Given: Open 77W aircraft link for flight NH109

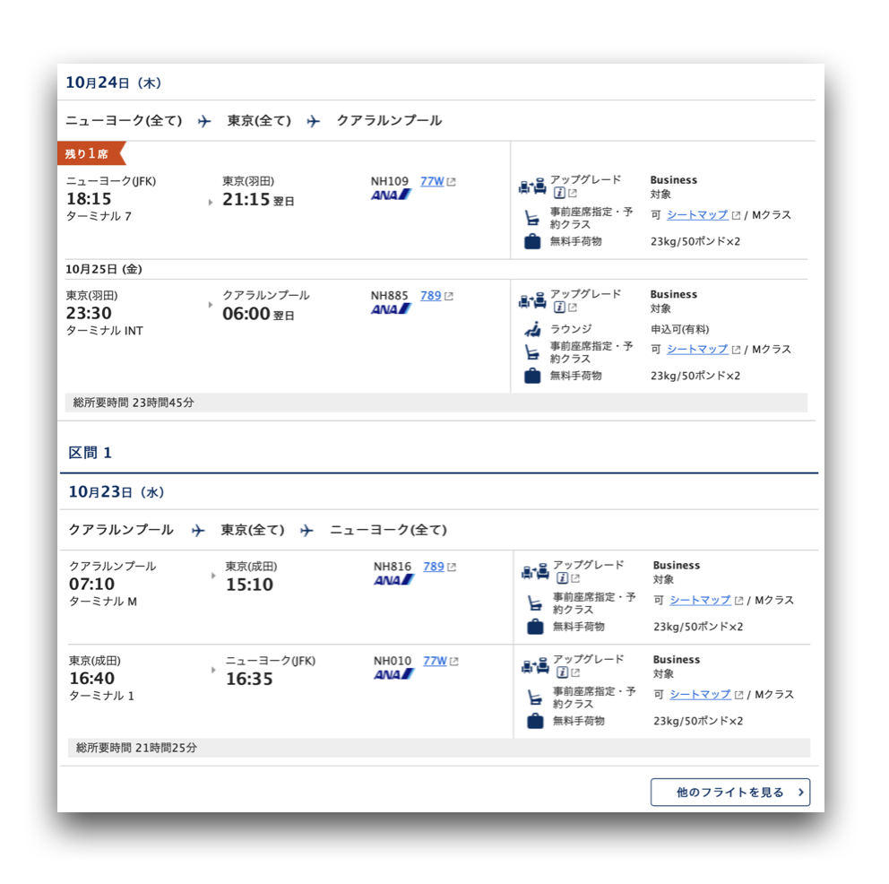Looking at the screenshot, I should [432, 181].
